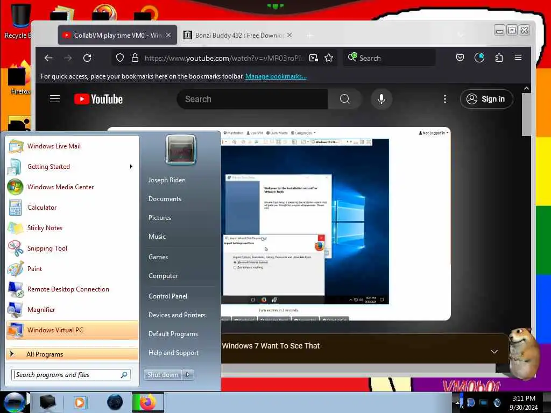
Task: Close the Bonzi Buddy 432 tab
Action: coord(289,35)
